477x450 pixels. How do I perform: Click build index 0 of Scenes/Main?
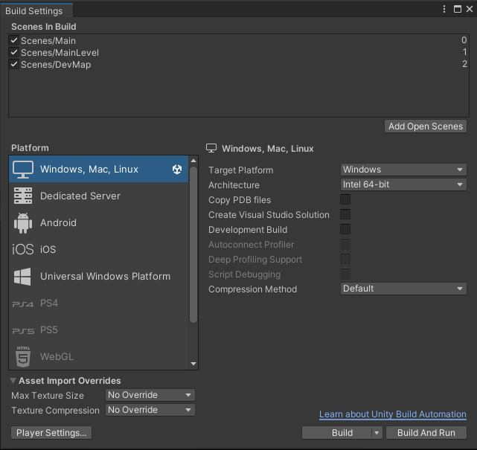[464, 40]
